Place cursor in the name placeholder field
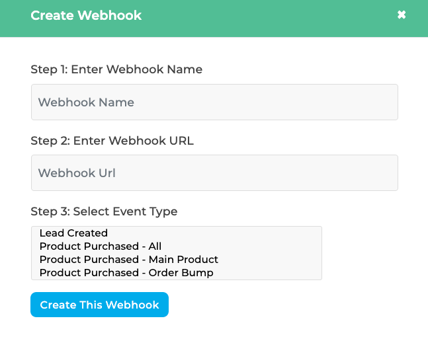This screenshot has height=337, width=428. pos(214,102)
